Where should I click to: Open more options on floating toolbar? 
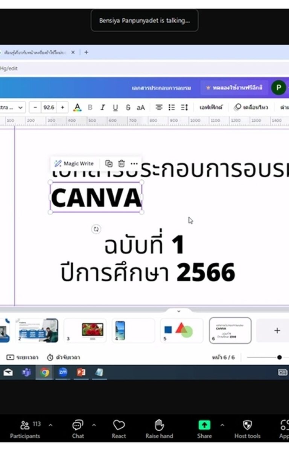click(x=134, y=163)
